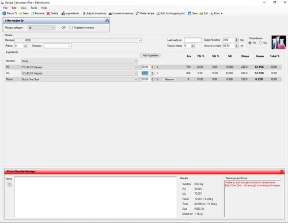The image size is (288, 223).
Task: Click the VG percentage stepper arrows
Action: 152,74
